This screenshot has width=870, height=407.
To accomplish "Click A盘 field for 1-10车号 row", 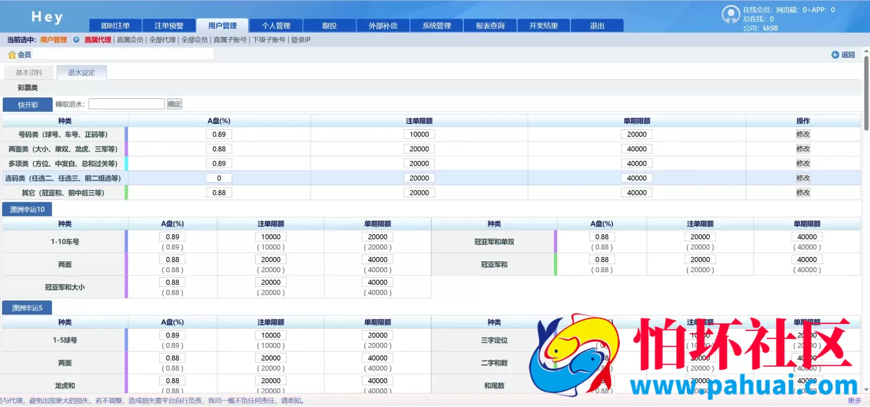I will [x=172, y=237].
